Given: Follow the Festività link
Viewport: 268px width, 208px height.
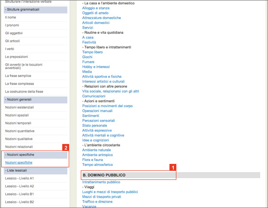Looking at the screenshot, I should coord(89,42).
